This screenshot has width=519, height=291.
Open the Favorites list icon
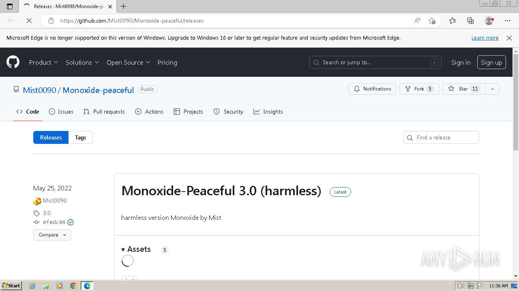tap(453, 21)
